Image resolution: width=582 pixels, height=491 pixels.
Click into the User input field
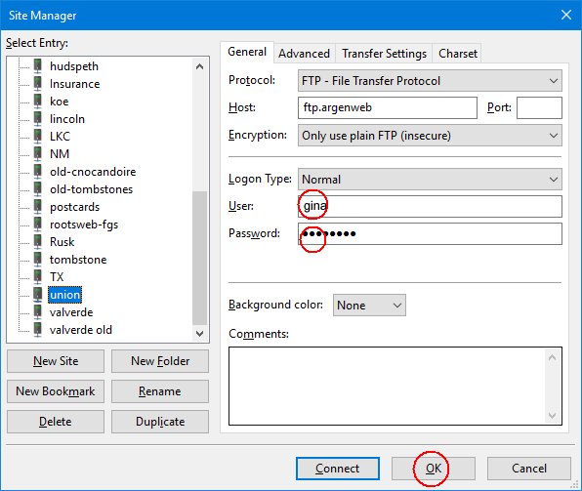[x=430, y=206]
